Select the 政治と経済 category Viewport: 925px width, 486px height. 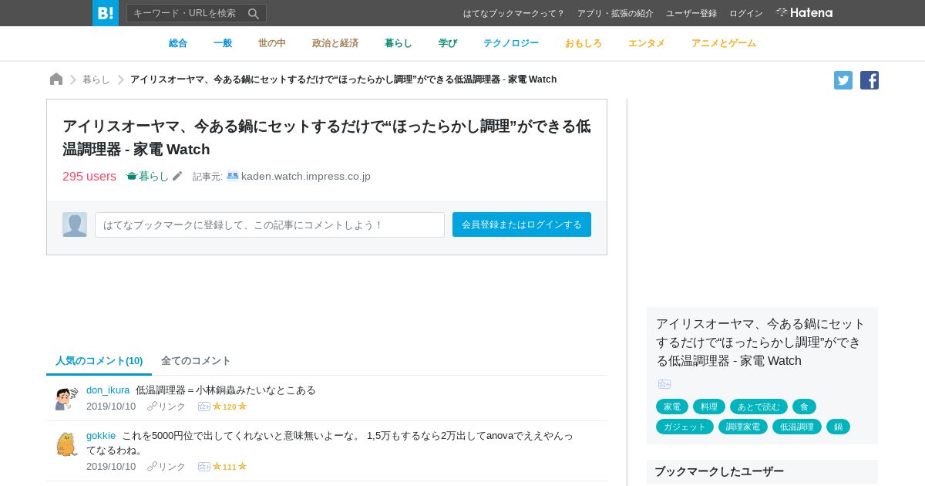[x=335, y=43]
